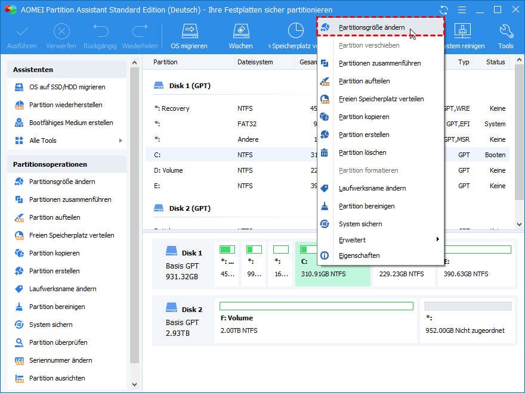Click the Speicherplatz verteilen pie chart toolbar icon
525x393 pixels.
click(296, 31)
